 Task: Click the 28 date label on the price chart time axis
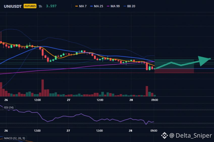pyautogui.click(x=131, y=100)
